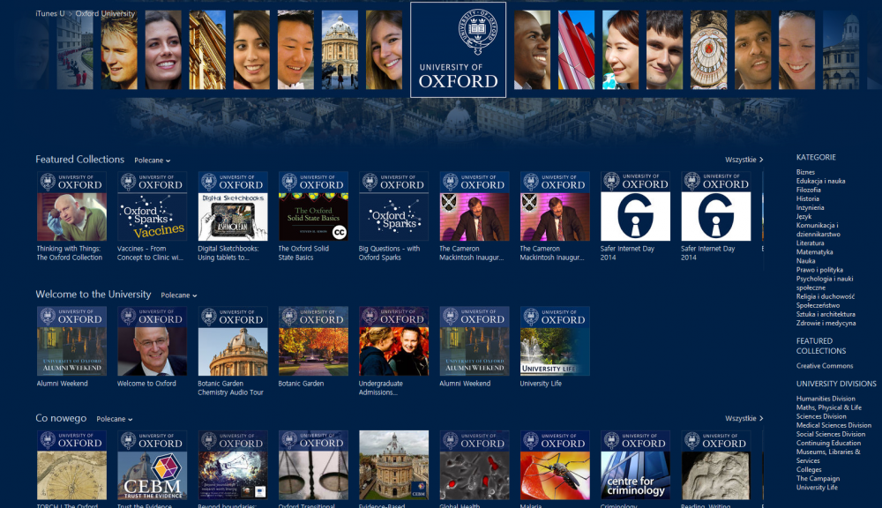Open Undergraduate Admissions collection thumbnail
This screenshot has width=882, height=508.
click(393, 341)
